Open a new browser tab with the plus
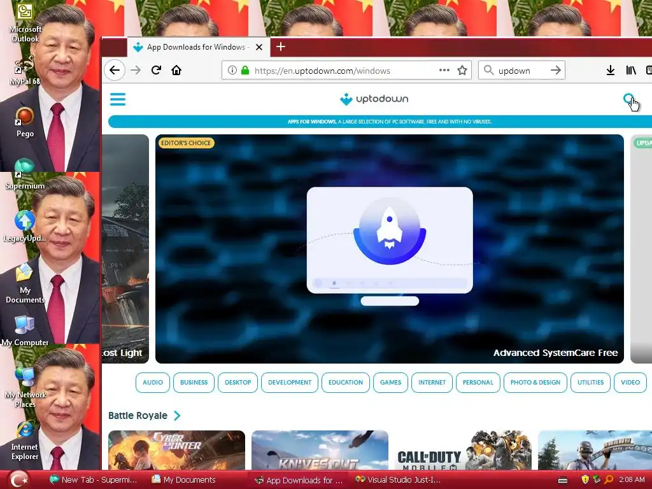Viewport: 652px width, 489px height. point(281,46)
